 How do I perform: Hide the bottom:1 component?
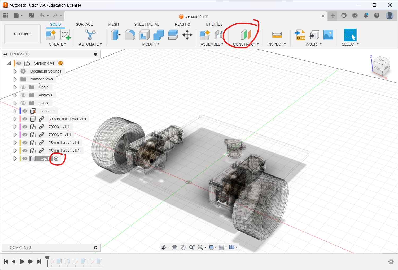pos(25,111)
